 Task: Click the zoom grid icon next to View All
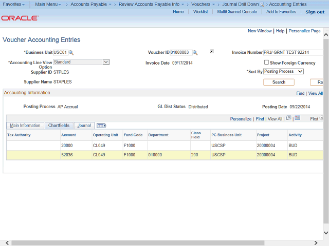click(x=288, y=118)
